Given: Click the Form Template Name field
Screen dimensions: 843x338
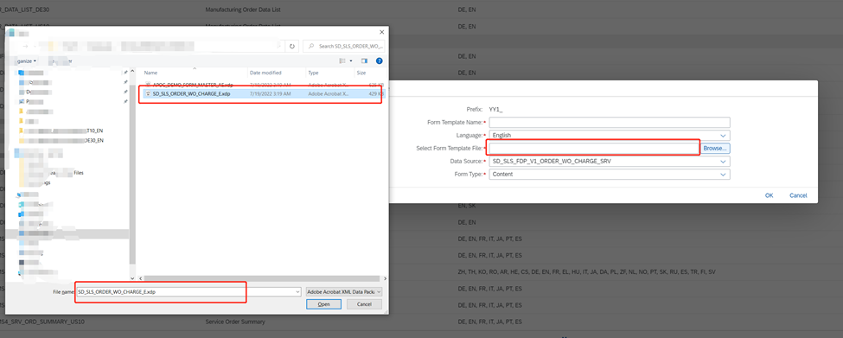Looking at the screenshot, I should click(x=610, y=123).
